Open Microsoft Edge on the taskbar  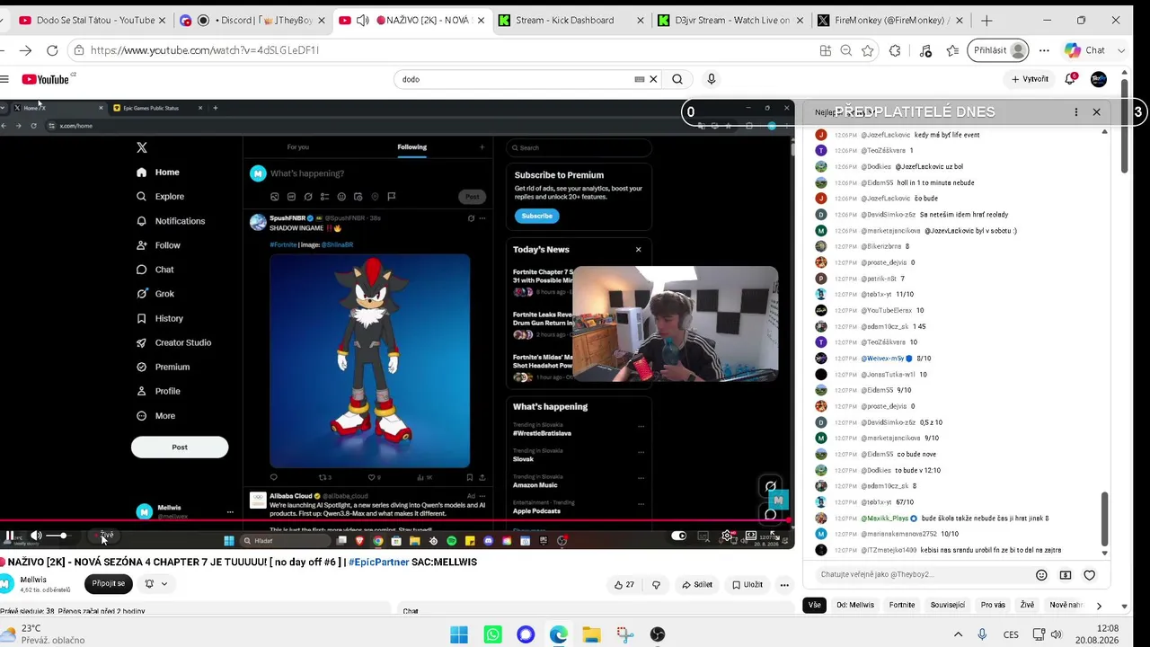point(559,635)
